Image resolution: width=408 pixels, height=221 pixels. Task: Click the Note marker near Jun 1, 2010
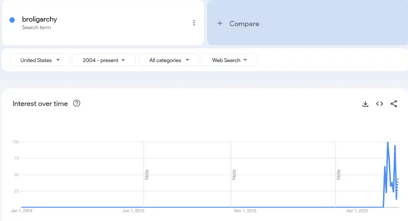coord(146,175)
